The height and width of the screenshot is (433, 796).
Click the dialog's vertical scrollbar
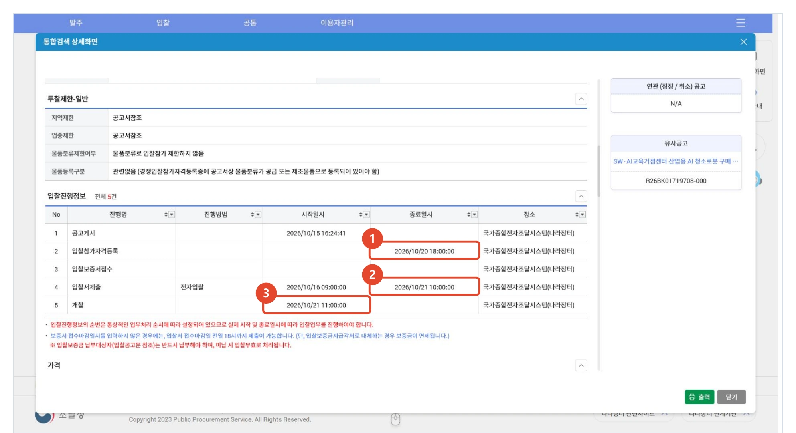599,171
